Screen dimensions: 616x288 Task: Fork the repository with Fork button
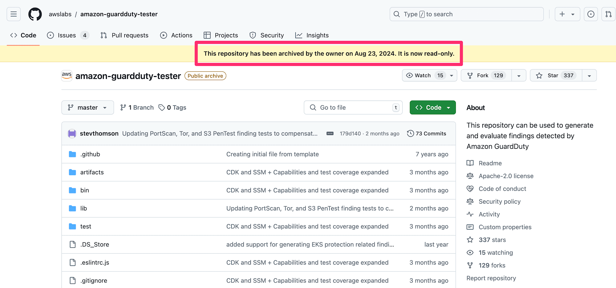tap(486, 75)
